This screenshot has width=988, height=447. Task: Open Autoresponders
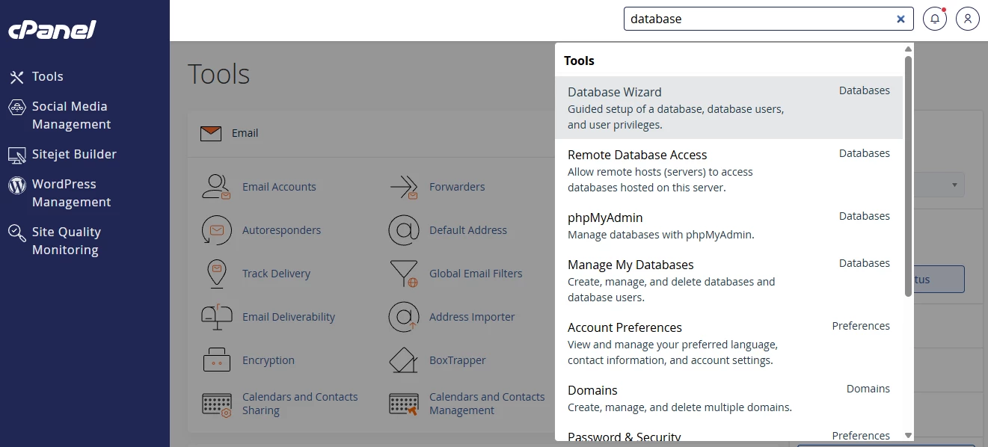(x=283, y=229)
